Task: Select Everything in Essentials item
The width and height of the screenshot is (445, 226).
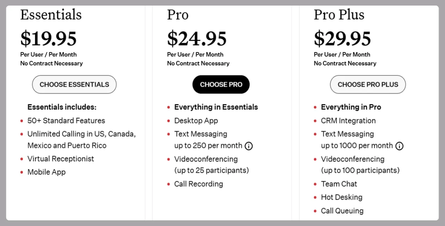Action: coord(216,107)
